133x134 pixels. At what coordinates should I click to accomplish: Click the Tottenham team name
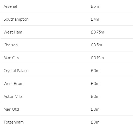[x=14, y=122]
